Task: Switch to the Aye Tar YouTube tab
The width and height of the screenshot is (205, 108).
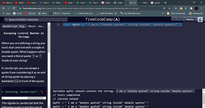Action: 7,3
